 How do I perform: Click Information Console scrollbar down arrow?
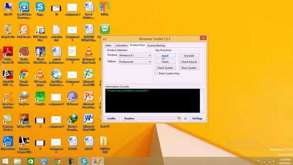point(202,111)
